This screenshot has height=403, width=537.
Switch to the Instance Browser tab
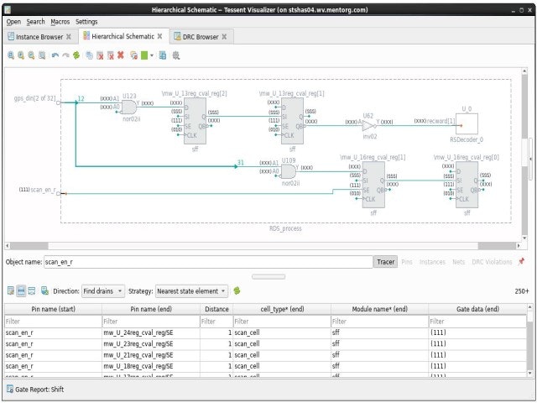point(39,37)
